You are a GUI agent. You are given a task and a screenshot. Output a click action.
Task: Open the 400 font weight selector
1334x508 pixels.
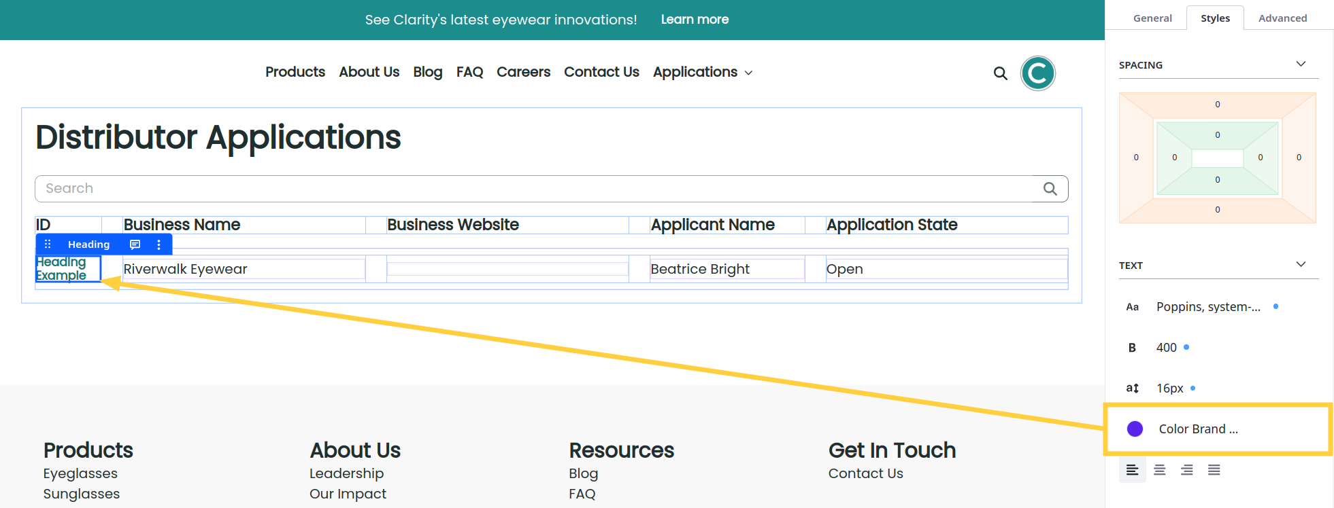point(1166,348)
